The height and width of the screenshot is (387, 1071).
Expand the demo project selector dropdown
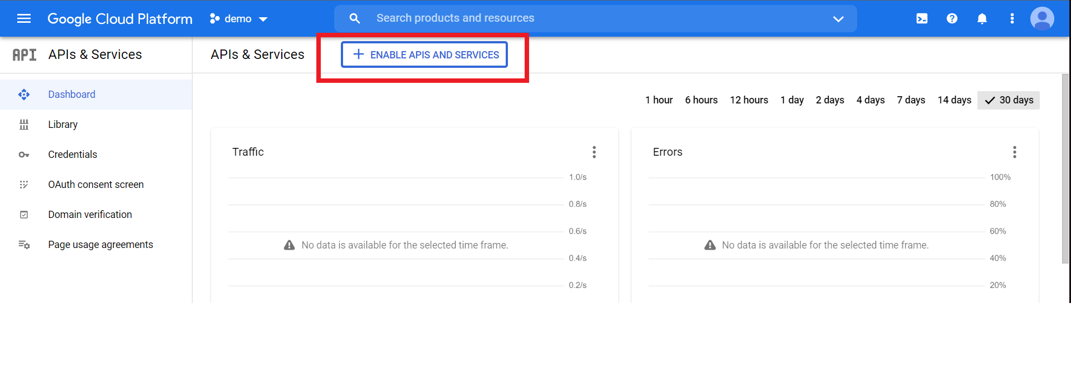239,19
